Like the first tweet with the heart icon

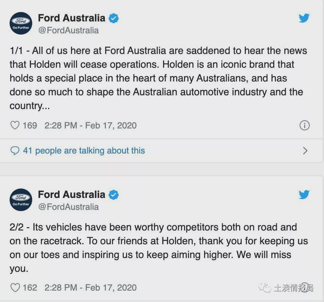click(15, 126)
